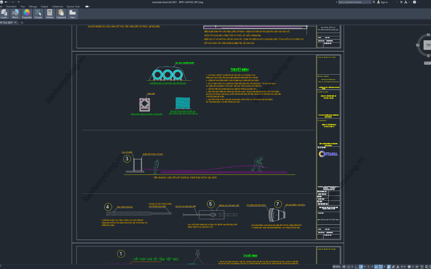Open the Layers panel in ribbon
The width and height of the screenshot is (431, 269).
tap(3, 13)
